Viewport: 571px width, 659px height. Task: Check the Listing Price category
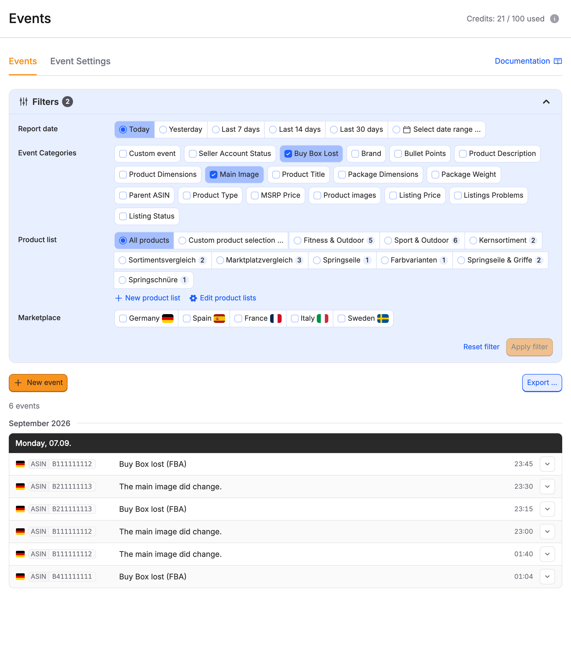pyautogui.click(x=415, y=195)
